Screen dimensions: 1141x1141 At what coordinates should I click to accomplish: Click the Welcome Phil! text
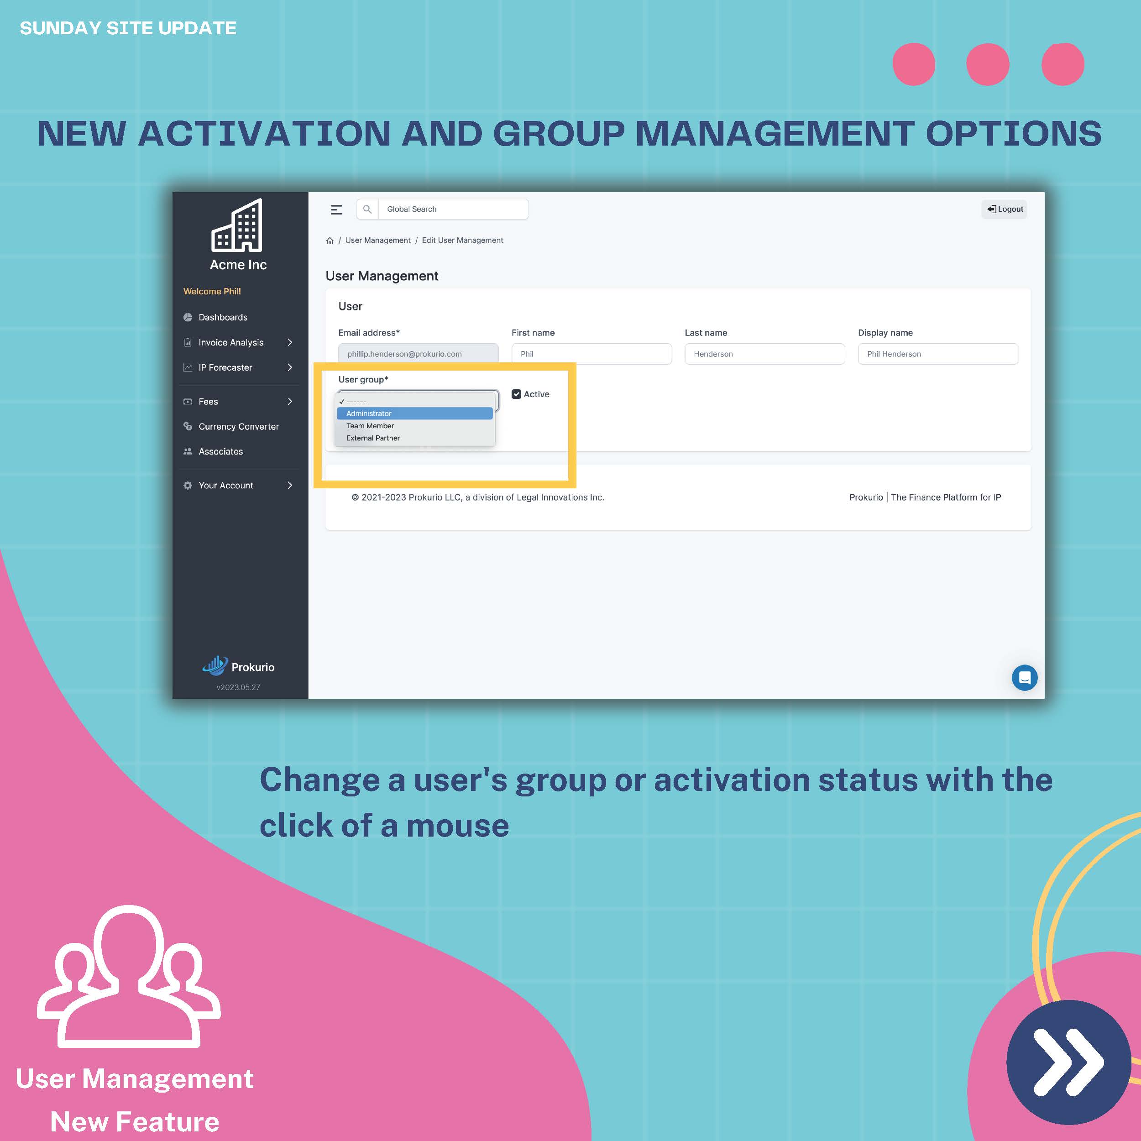(212, 291)
